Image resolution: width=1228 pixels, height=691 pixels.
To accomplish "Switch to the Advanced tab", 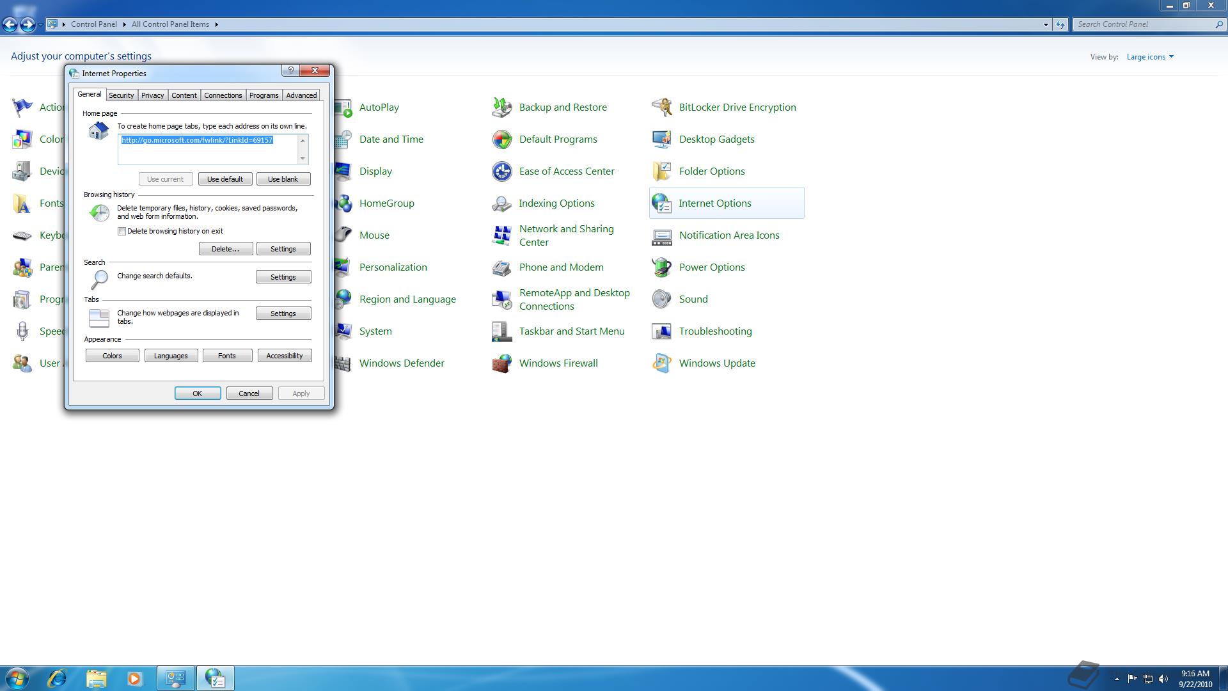I will (301, 95).
